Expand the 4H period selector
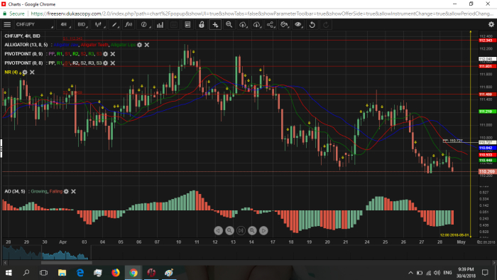 point(65,24)
